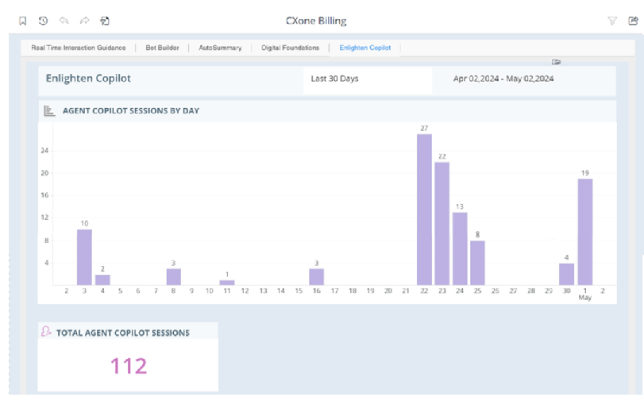This screenshot has height=401, width=644.
Task: Select the Enlighten Copilot tab
Action: (x=365, y=48)
